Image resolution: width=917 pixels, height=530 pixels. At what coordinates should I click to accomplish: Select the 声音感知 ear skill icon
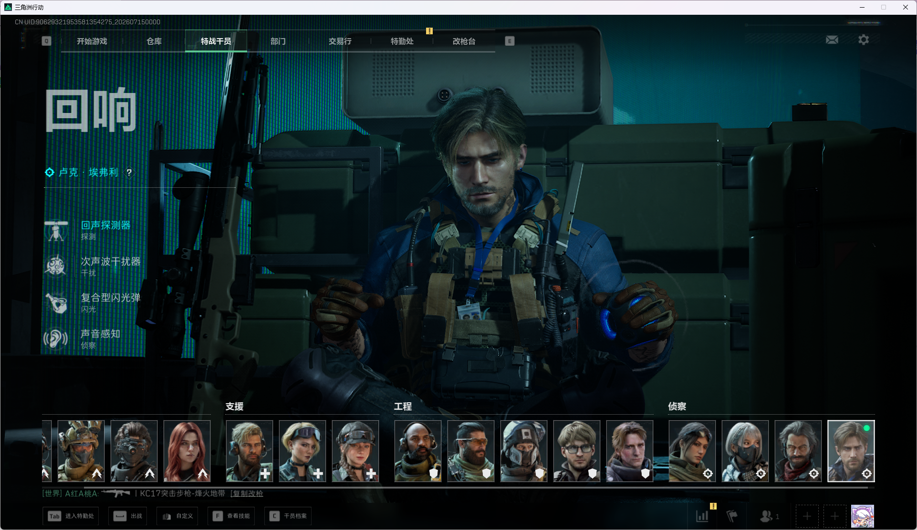56,339
